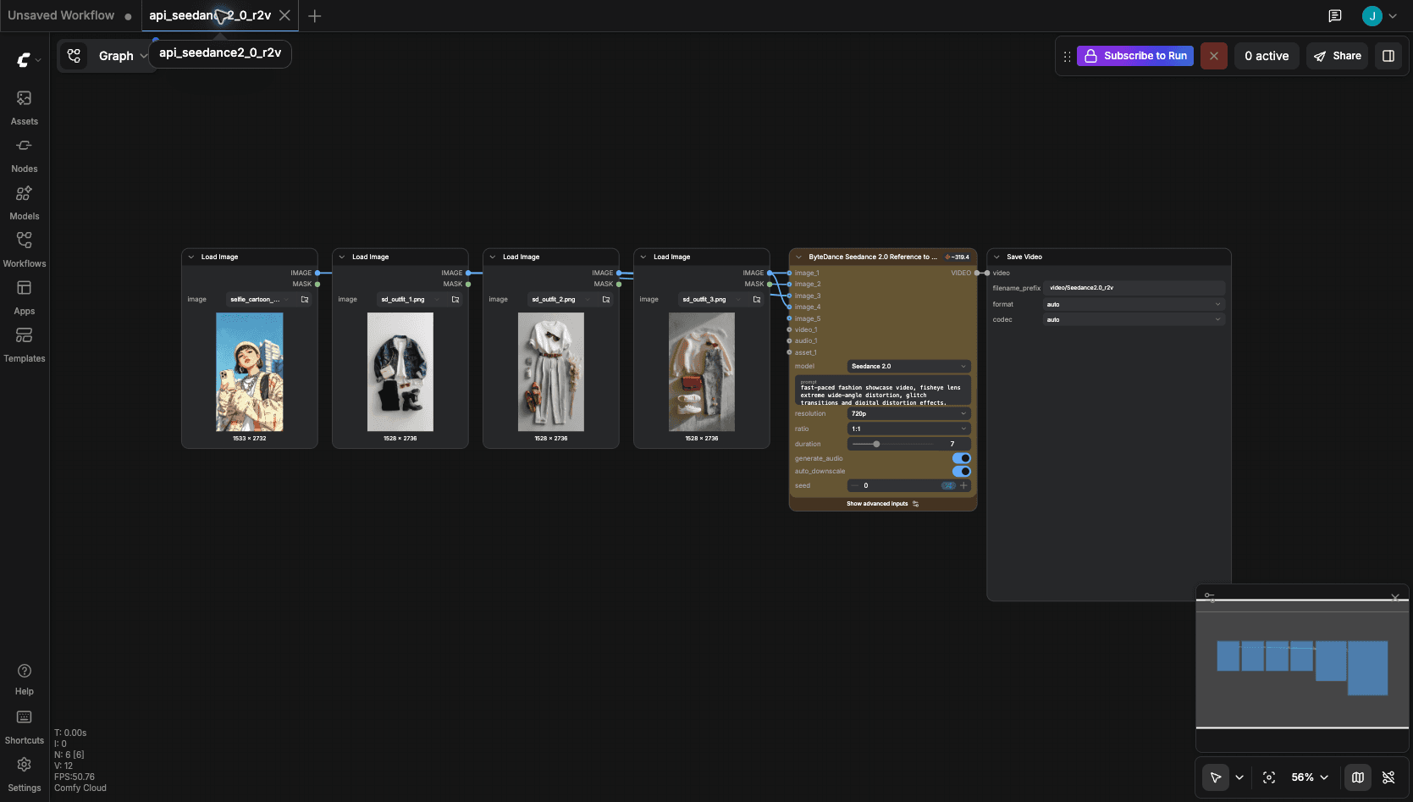Toggle generate_audio switch

962,458
